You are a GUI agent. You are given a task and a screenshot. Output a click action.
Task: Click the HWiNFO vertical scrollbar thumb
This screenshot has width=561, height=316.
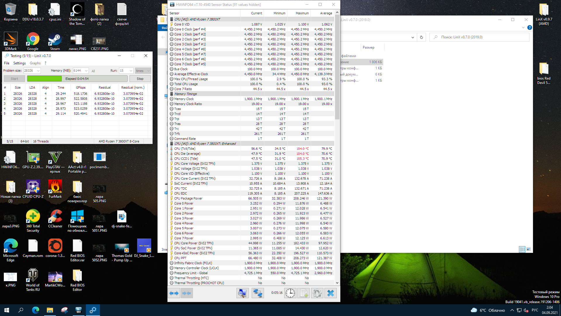(x=337, y=67)
